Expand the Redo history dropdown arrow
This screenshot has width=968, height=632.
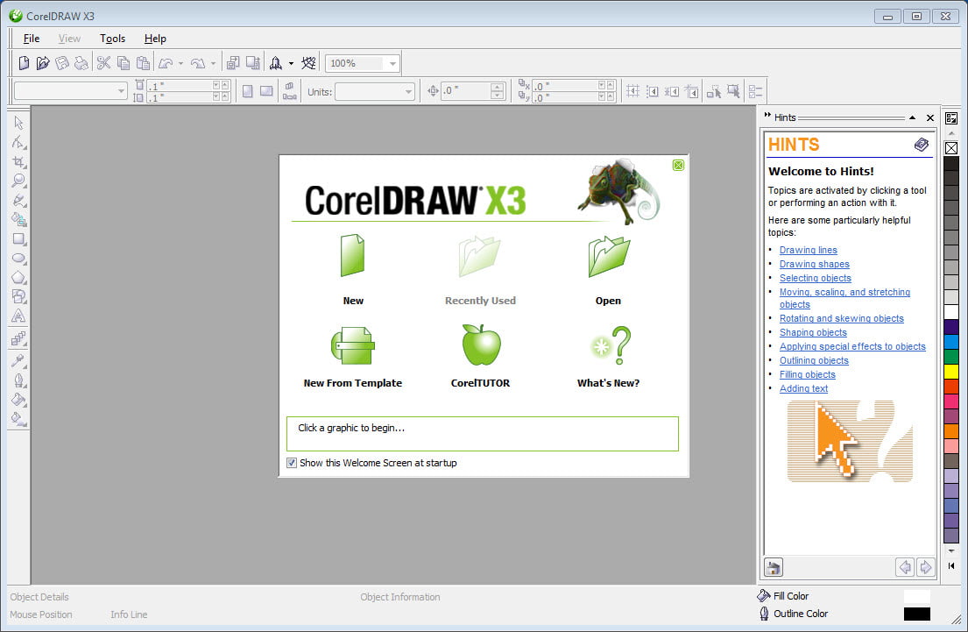tap(214, 63)
